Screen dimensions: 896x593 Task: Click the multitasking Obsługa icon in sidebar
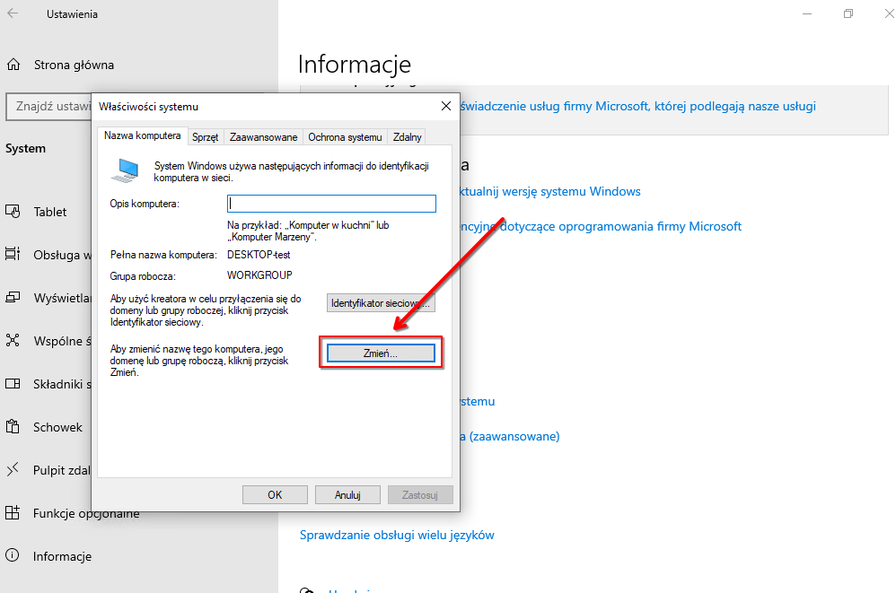click(x=13, y=255)
